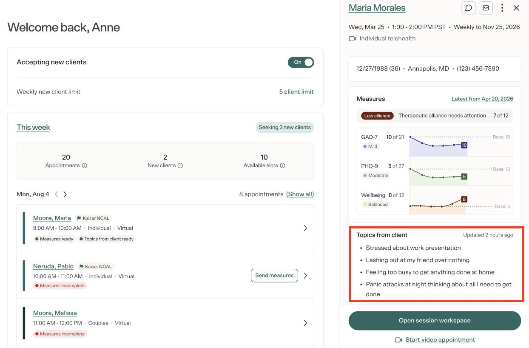
Task: Click Kaiser NCAL flag icon for Neruda, Pablo
Action: click(x=81, y=267)
